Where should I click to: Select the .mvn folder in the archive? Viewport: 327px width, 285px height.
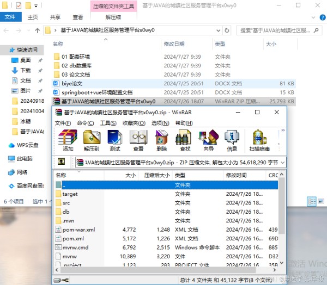(x=166, y=221)
